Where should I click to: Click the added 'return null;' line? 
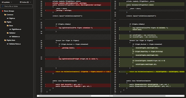click(152, 30)
